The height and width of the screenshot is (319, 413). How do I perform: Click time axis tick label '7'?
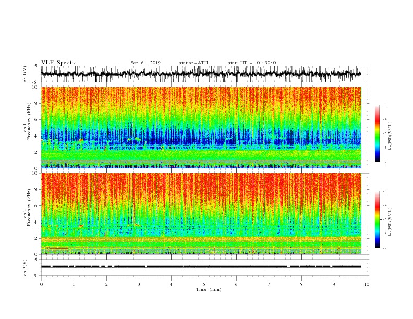pos(269,284)
